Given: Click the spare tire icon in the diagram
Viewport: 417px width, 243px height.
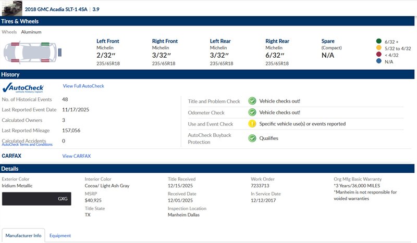Looking at the screenshot, I should pos(62,51).
